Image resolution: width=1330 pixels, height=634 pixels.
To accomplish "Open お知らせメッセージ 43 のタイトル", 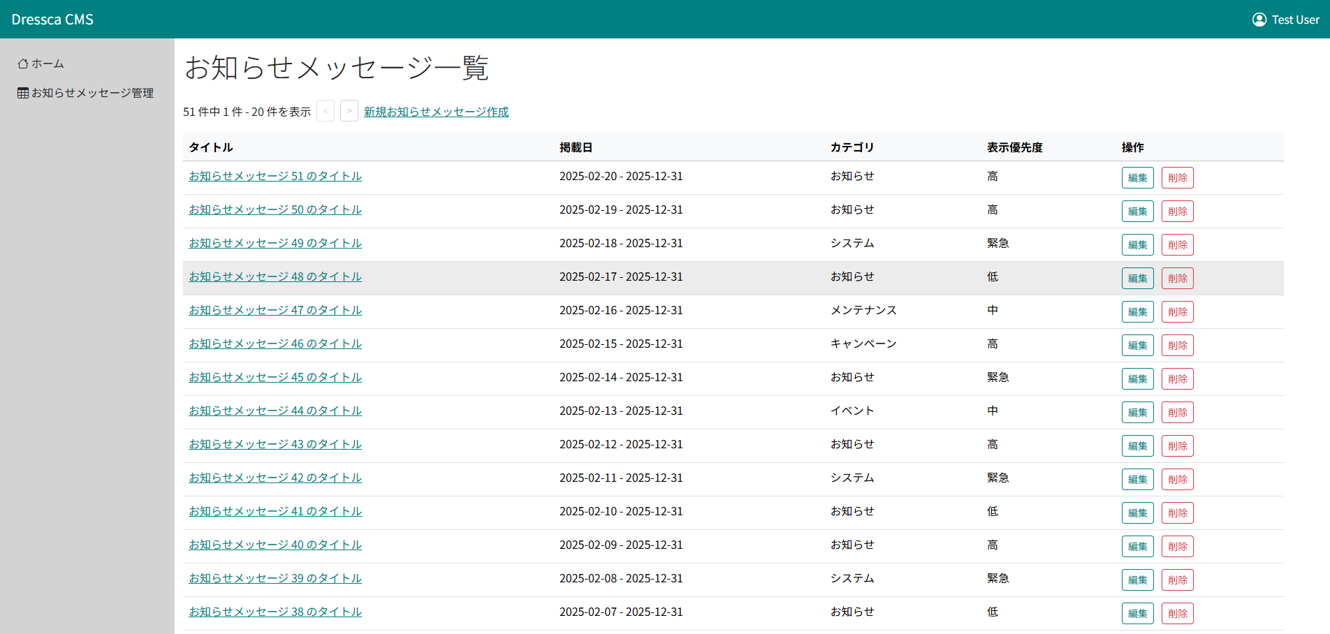I will (x=275, y=444).
